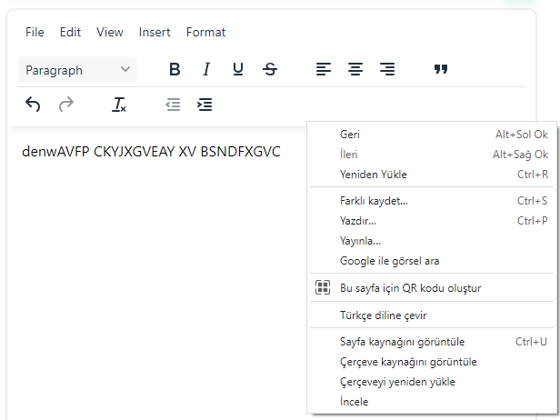Click the word BSNDFXGVC in the editor
560x420 pixels.
click(x=240, y=152)
